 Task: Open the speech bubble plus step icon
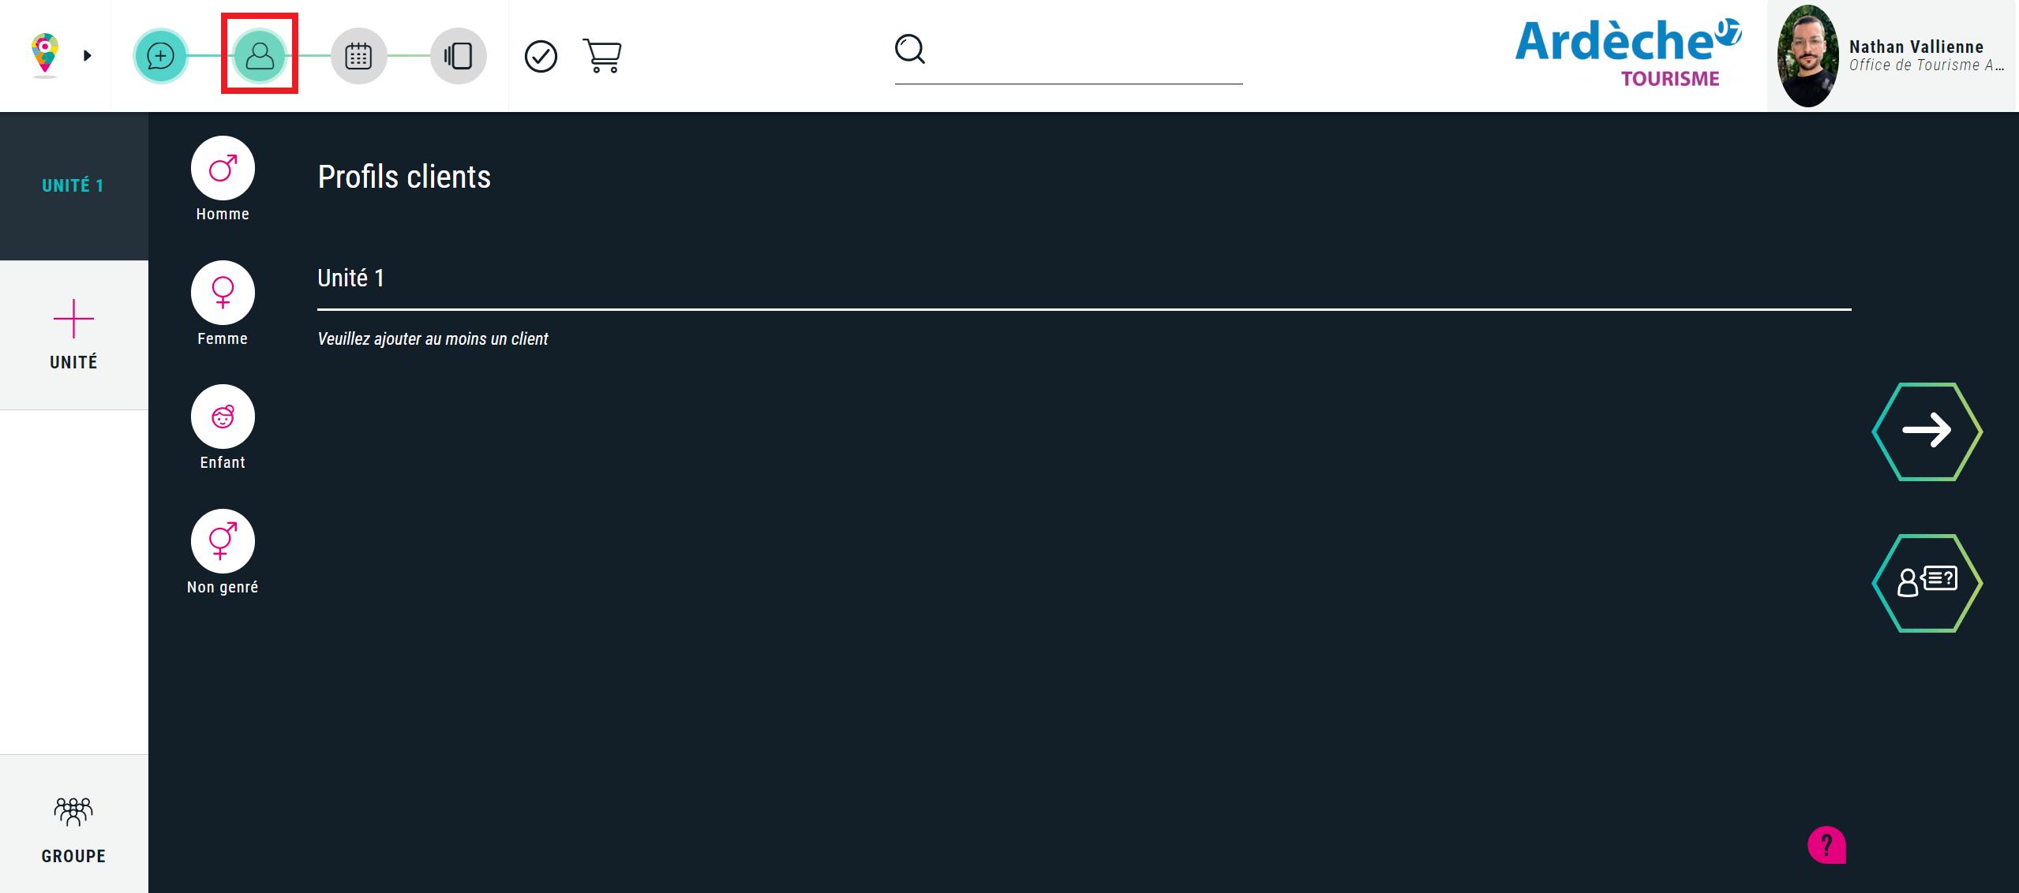pos(161,56)
